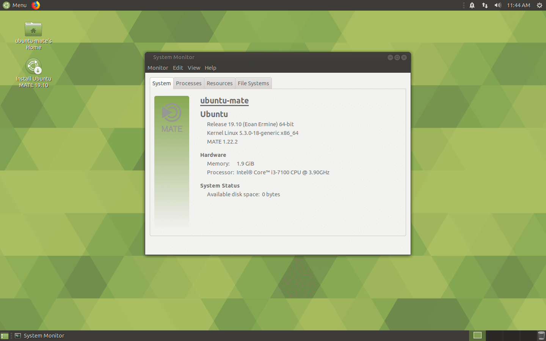This screenshot has width=546, height=341.
Task: Open the network connections tray icon
Action: [485, 5]
